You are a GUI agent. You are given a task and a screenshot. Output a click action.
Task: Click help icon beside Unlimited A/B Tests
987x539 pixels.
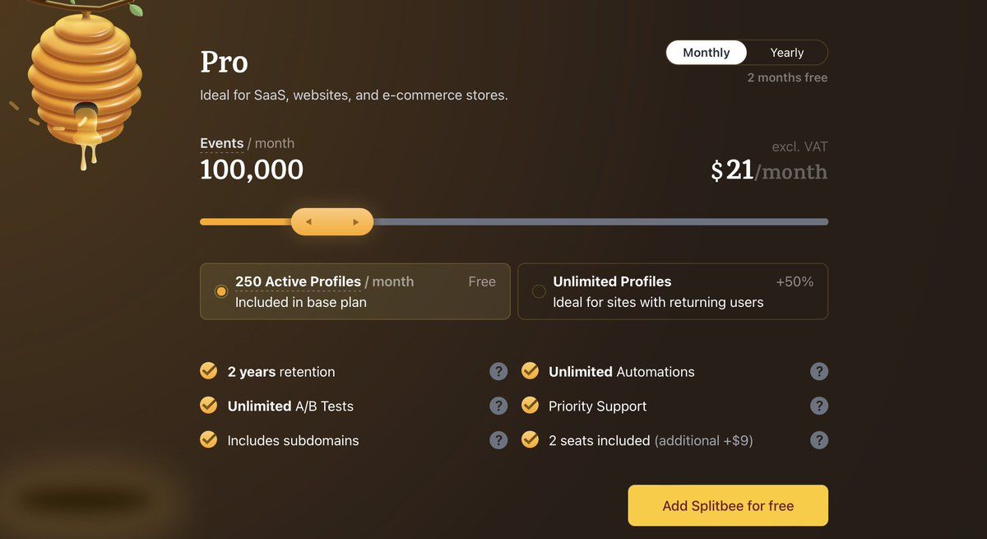point(498,406)
